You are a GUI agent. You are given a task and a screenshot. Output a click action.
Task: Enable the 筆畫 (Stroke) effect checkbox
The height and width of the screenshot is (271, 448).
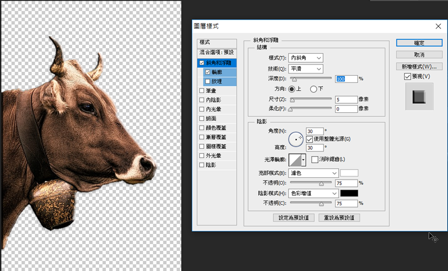[202, 89]
